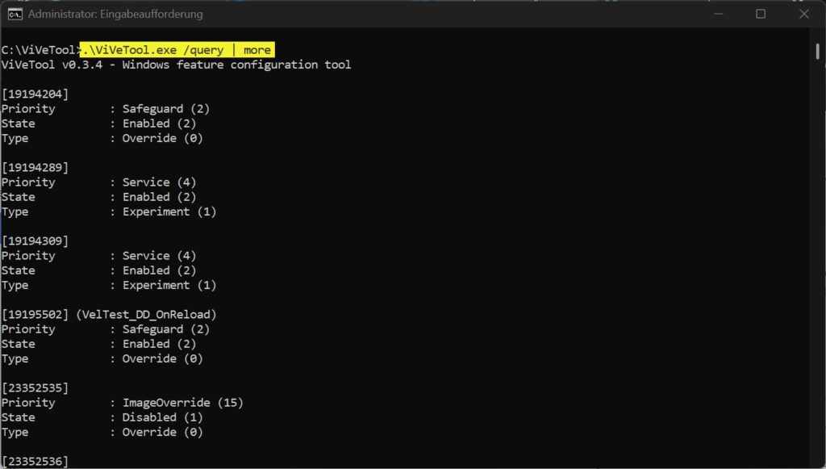
Task: Click the command prompt icon in title bar
Action: (15, 15)
